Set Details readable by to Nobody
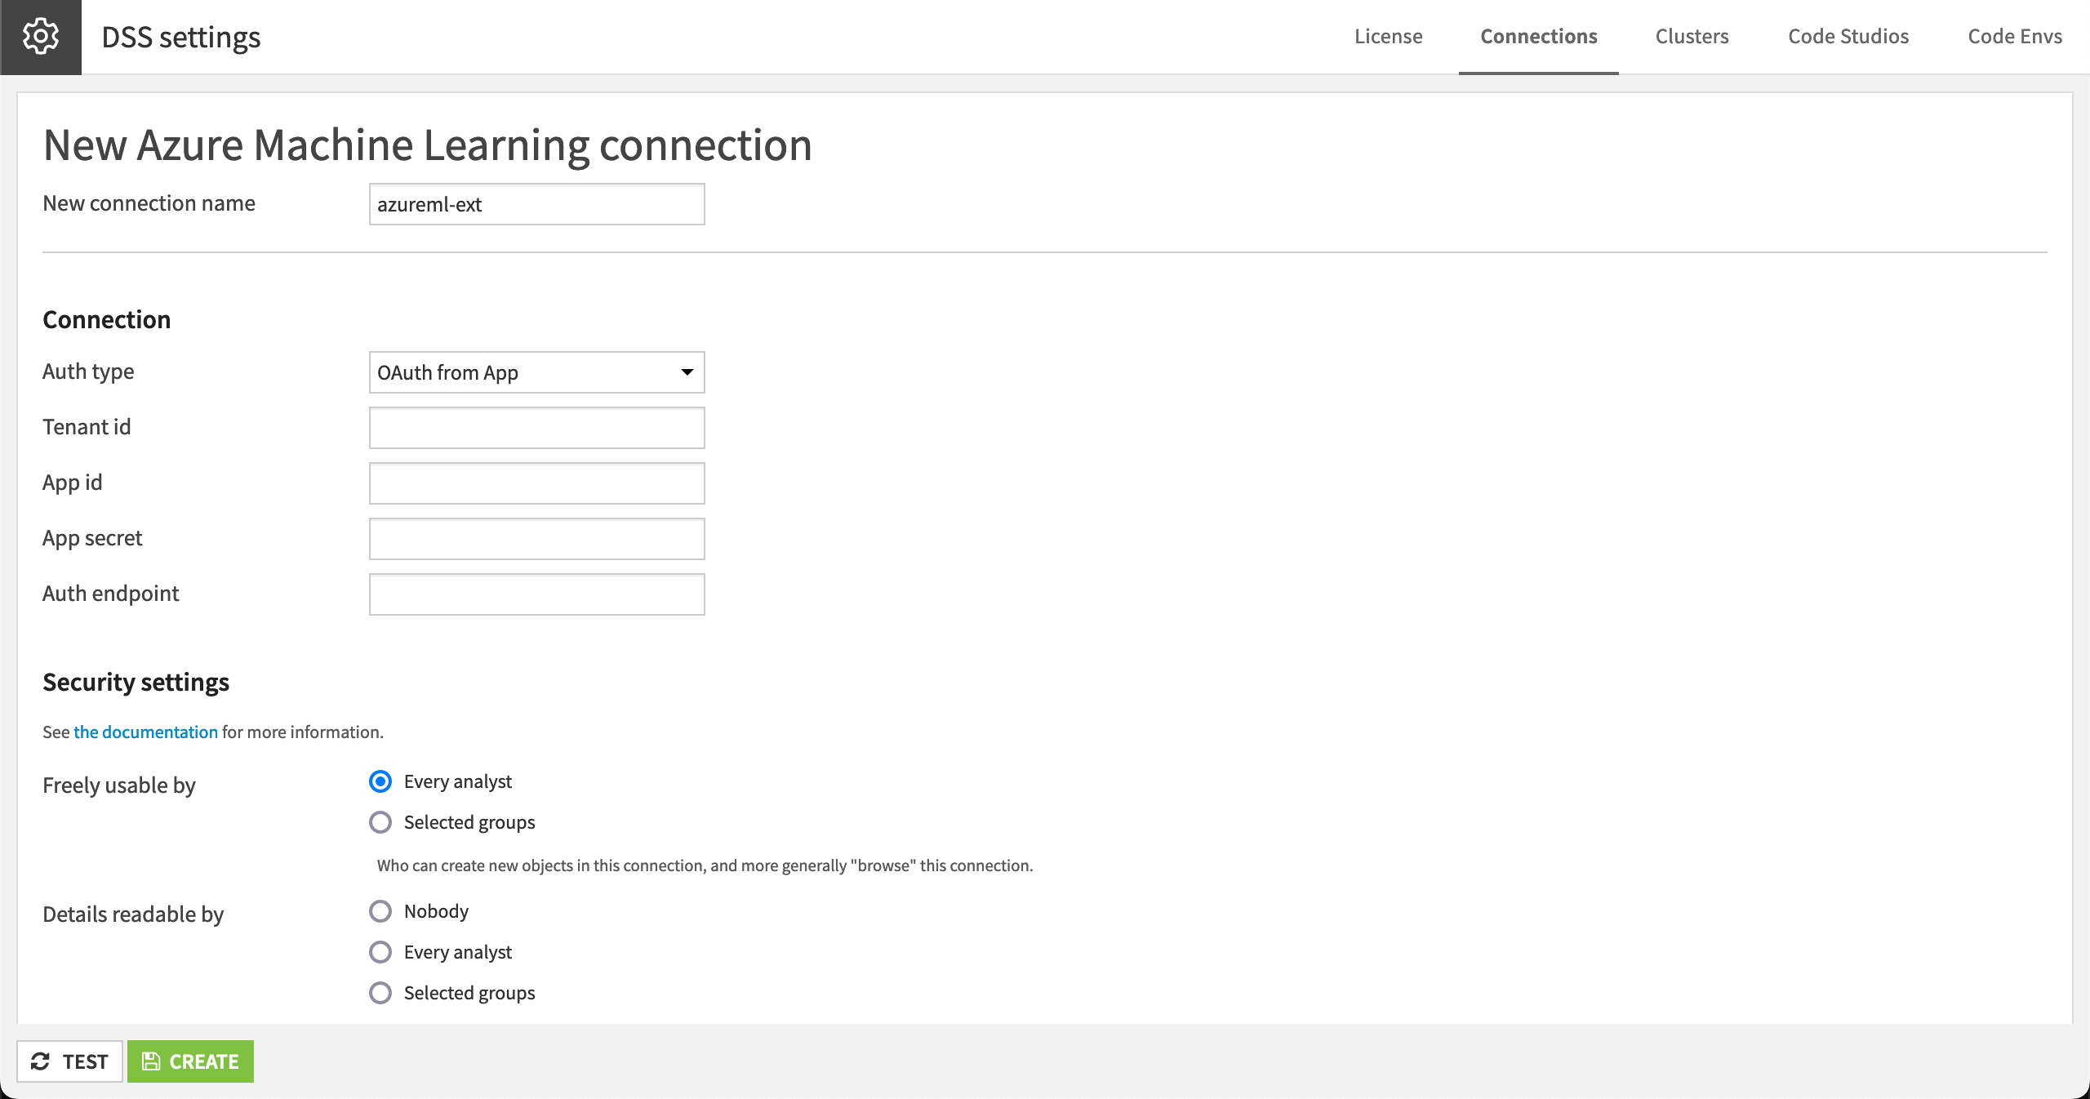Image resolution: width=2090 pixels, height=1099 pixels. pyautogui.click(x=380, y=912)
